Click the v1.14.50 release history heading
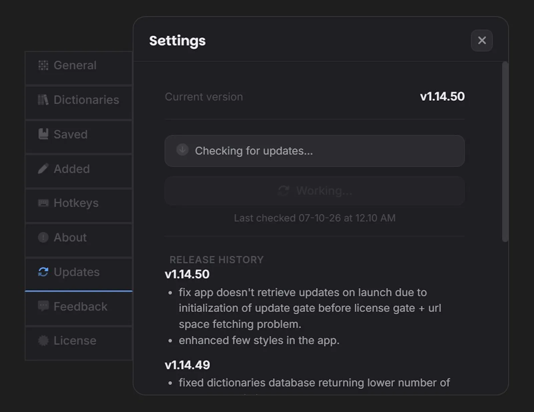Screen dimensions: 534x412 (187, 274)
